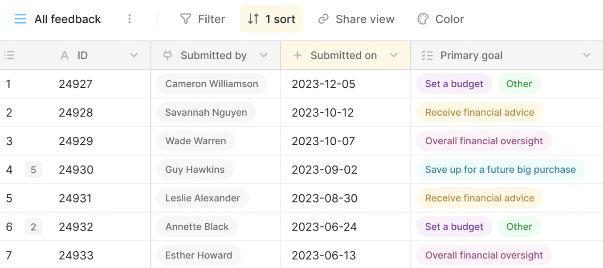
Task: Select the Cameron Williamson collaborator chip
Action: point(212,84)
